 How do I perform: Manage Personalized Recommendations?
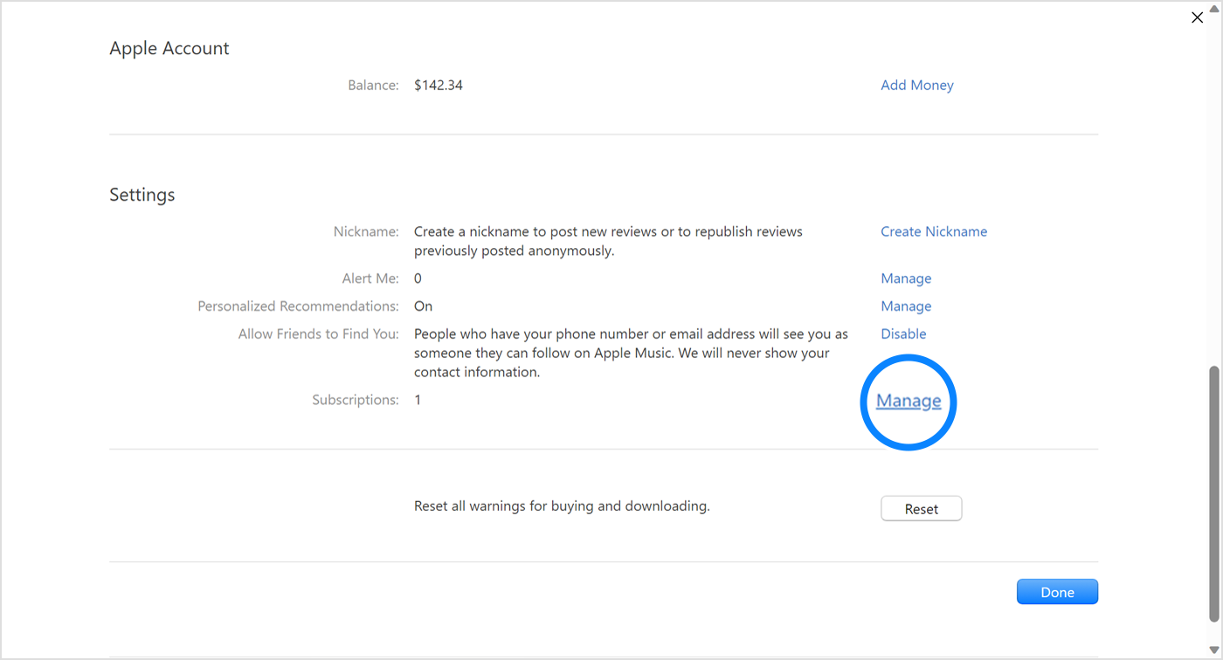click(x=905, y=306)
